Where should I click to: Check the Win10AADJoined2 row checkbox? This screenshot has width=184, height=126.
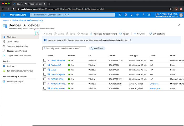[45, 84]
